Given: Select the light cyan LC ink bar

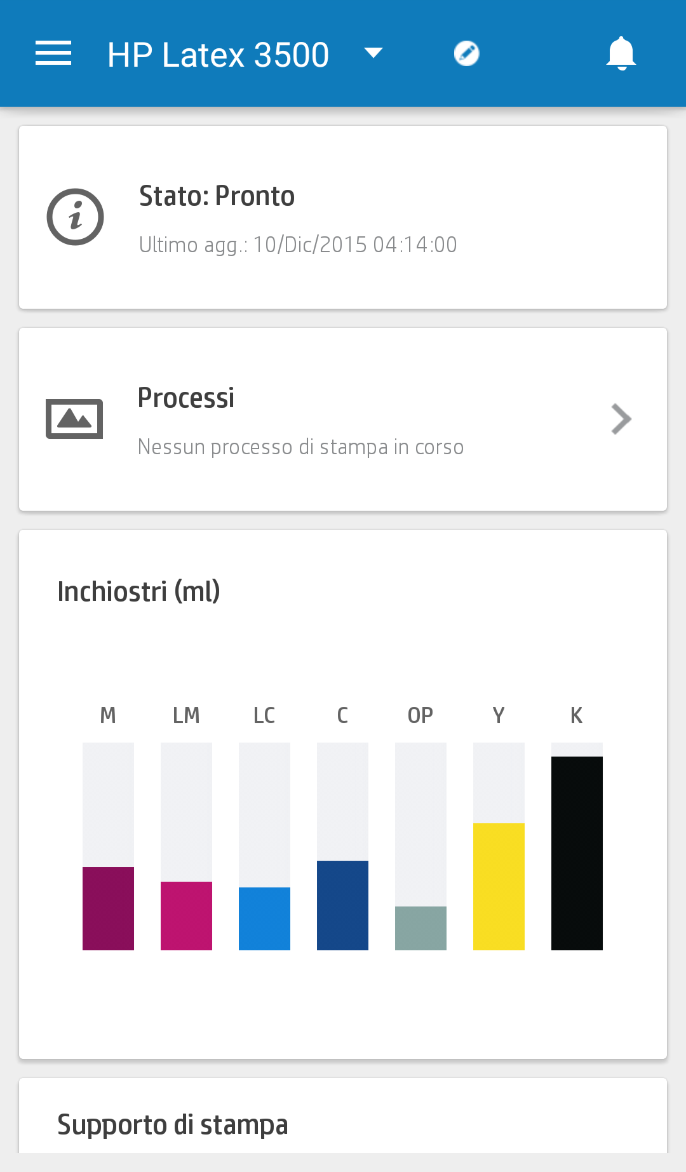Looking at the screenshot, I should point(264,846).
